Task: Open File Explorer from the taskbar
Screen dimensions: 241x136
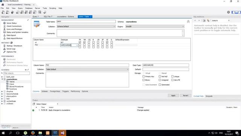Action: coord(40,133)
